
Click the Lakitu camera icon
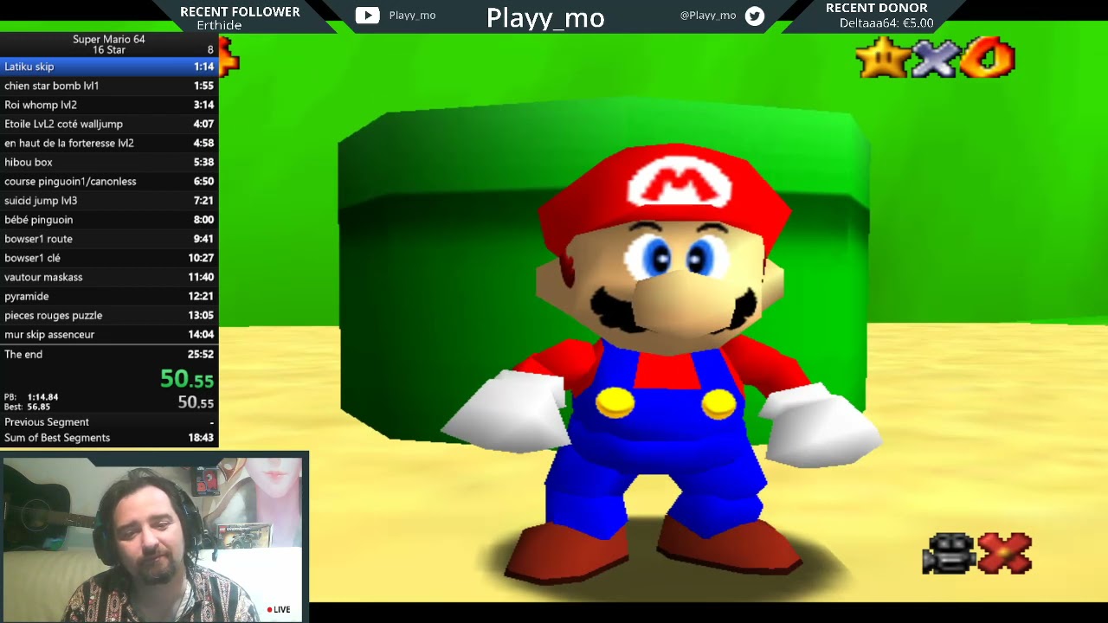click(950, 554)
